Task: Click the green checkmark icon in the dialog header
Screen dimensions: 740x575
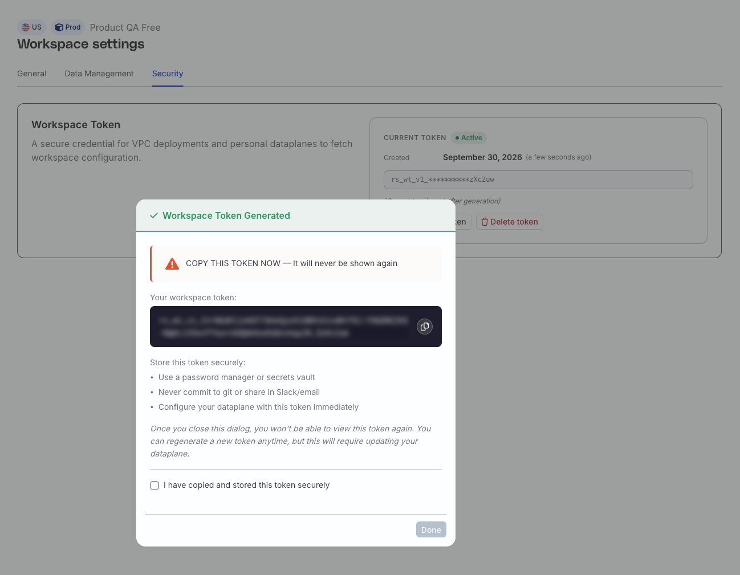Action: [x=153, y=216]
